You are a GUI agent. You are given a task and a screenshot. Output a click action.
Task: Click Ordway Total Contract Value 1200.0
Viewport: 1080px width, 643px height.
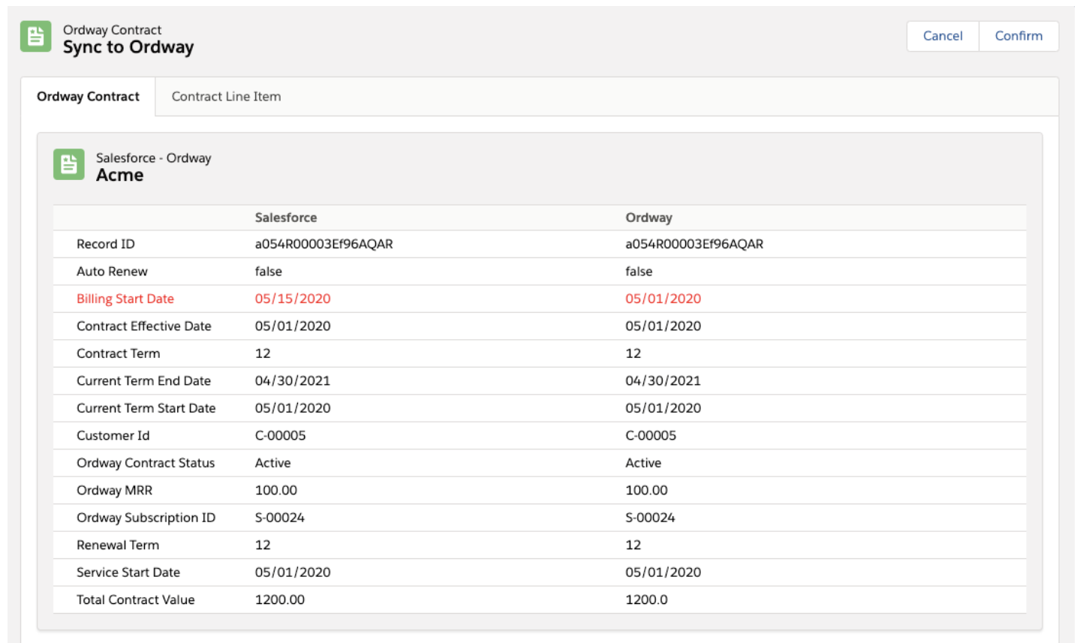tap(646, 600)
